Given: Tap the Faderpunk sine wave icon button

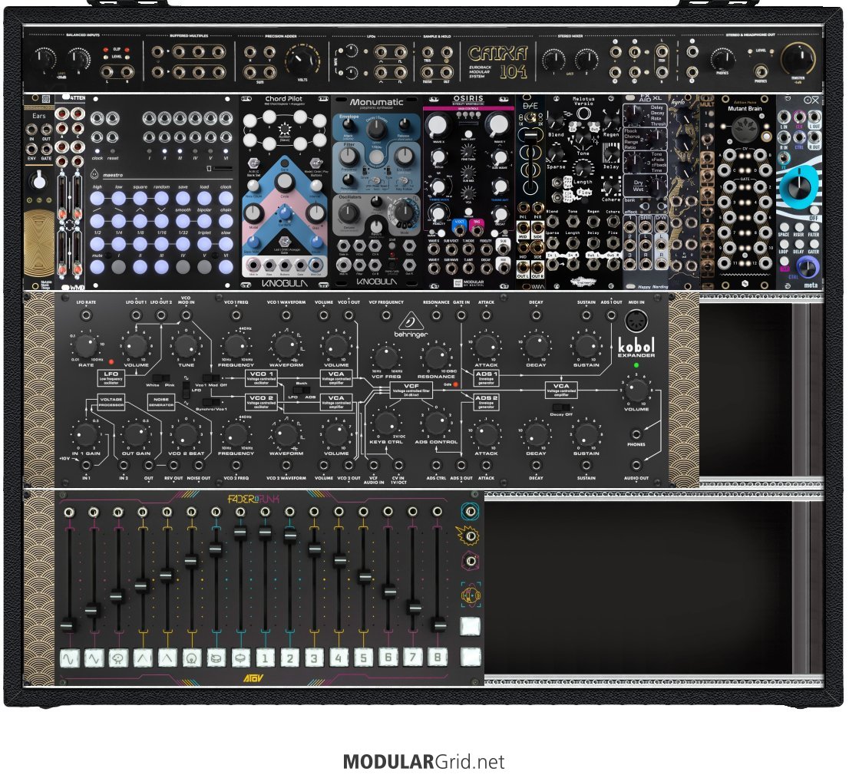Looking at the screenshot, I should point(69,658).
